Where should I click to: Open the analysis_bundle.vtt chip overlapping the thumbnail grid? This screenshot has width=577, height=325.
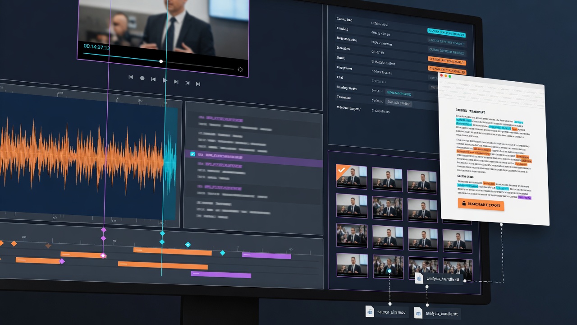click(x=439, y=279)
